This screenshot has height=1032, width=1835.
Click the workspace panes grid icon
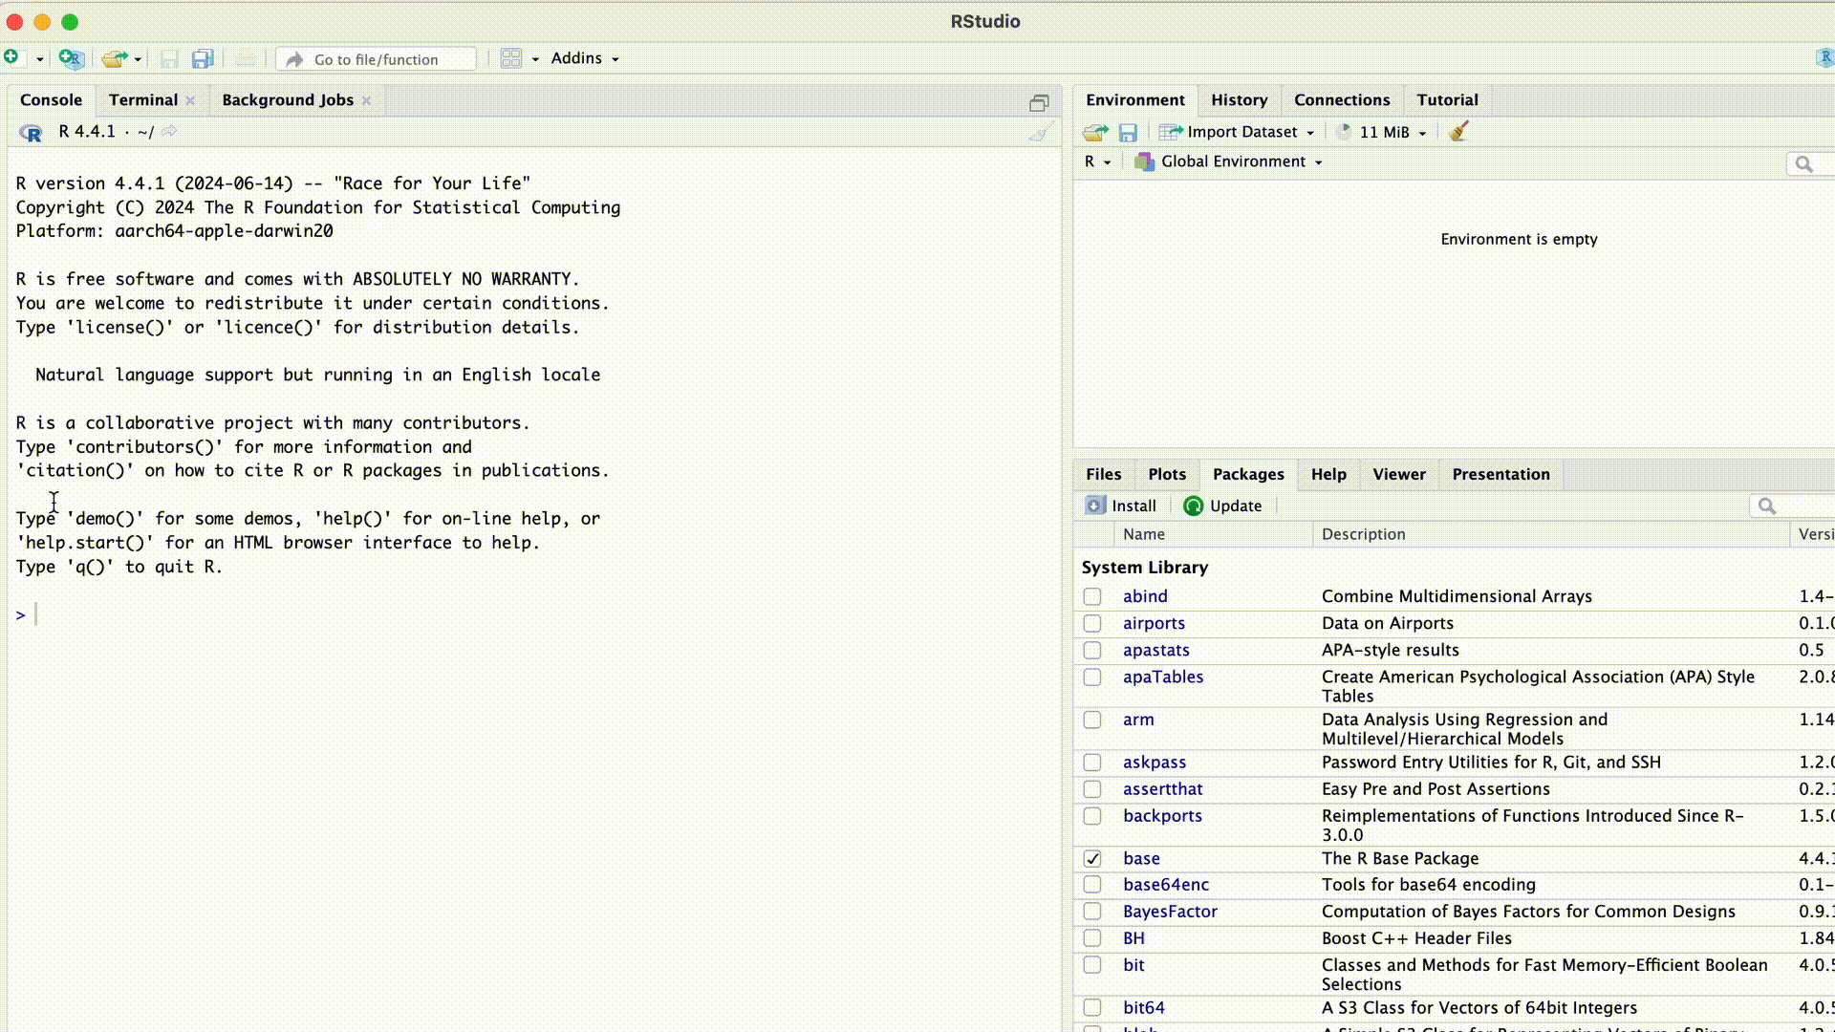coord(511,58)
